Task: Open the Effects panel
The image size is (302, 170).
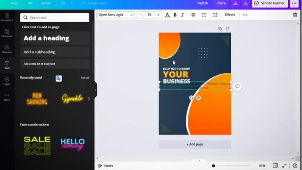Action: tap(230, 15)
